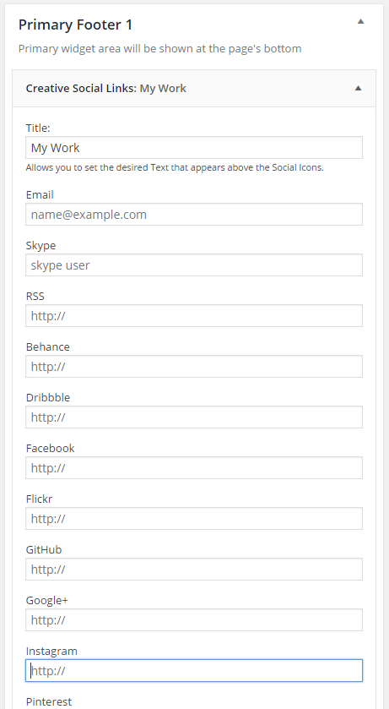Click the Primary Footer 1 heading
This screenshot has width=389, height=709.
click(75, 25)
